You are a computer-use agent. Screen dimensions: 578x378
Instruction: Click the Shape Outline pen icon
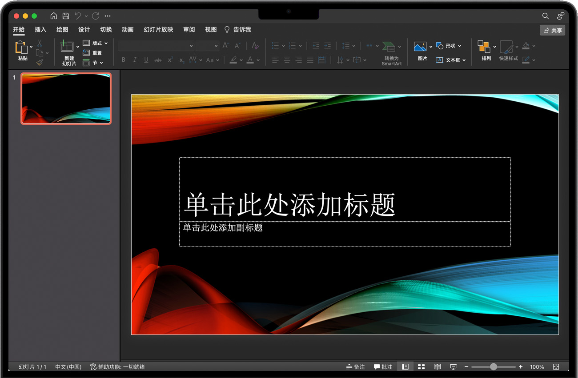click(x=526, y=60)
